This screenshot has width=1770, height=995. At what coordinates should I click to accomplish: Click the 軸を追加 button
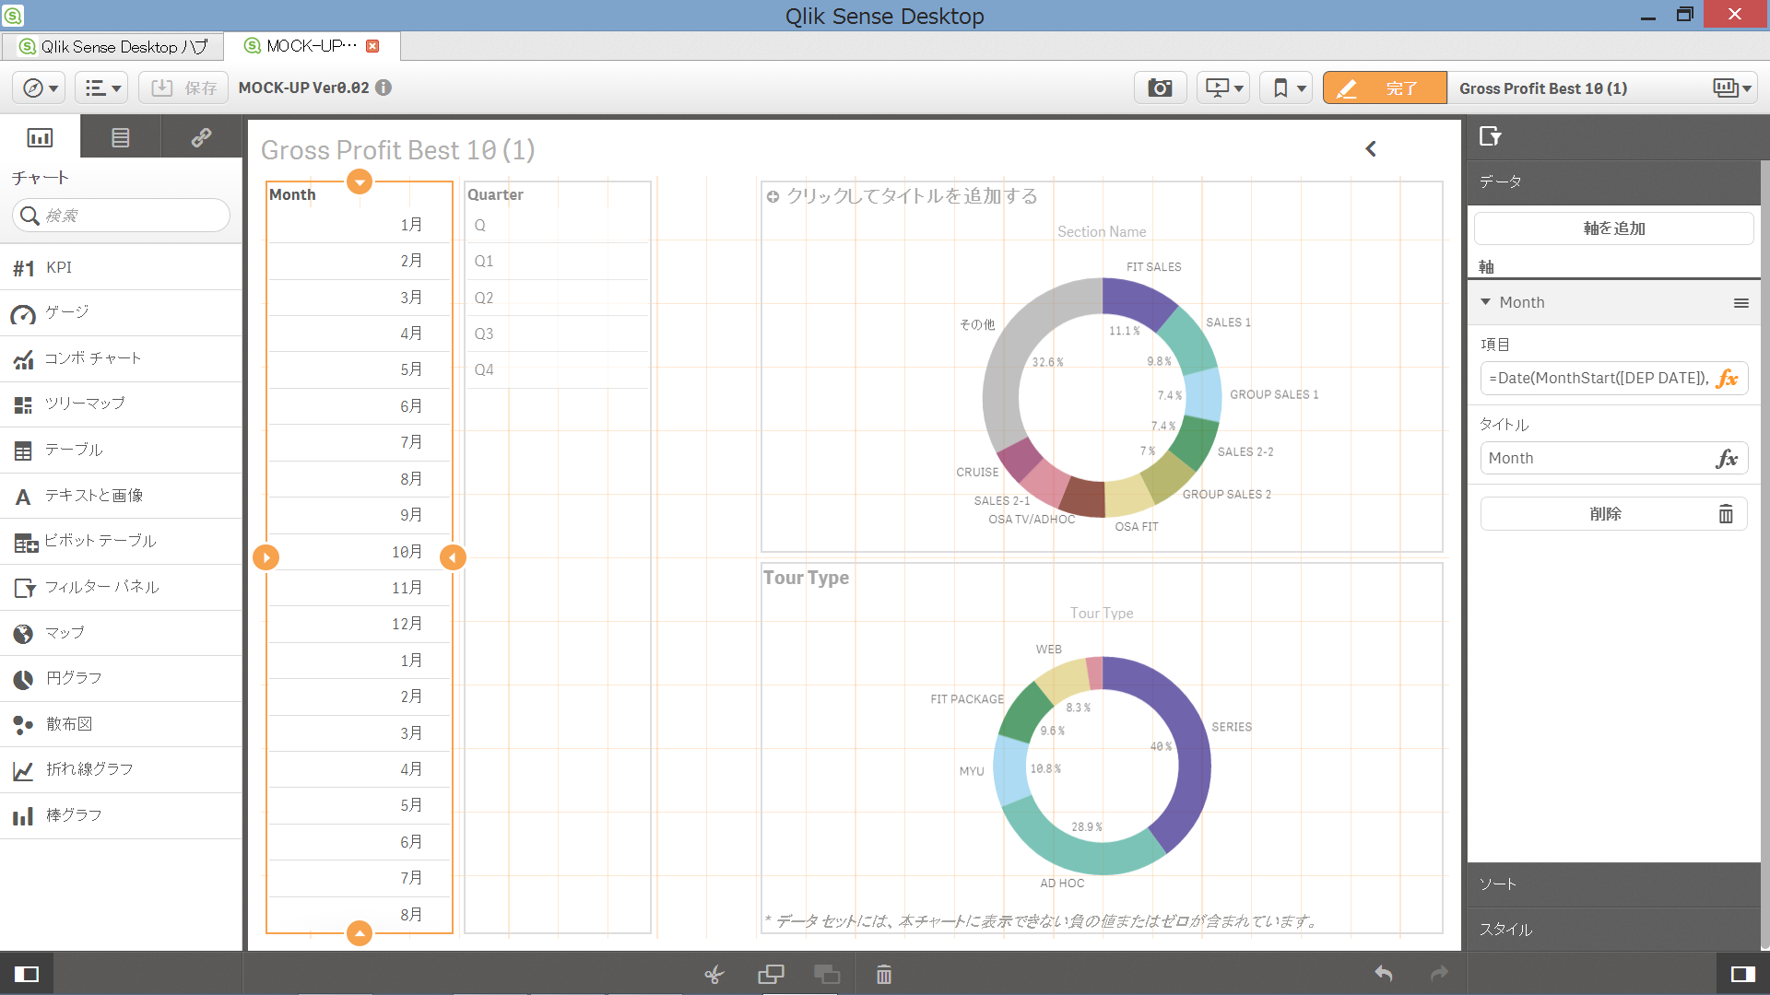click(x=1613, y=228)
